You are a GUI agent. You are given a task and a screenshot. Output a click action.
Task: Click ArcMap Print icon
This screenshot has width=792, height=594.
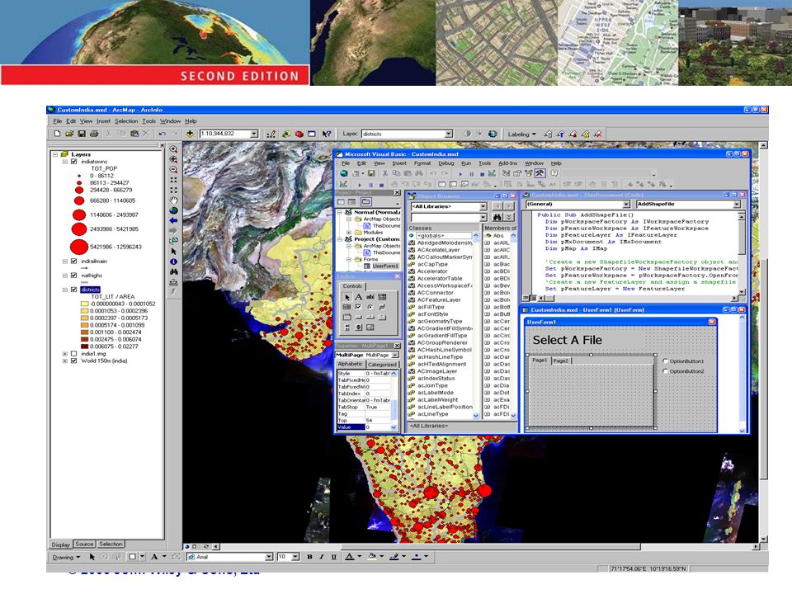pyautogui.click(x=94, y=134)
